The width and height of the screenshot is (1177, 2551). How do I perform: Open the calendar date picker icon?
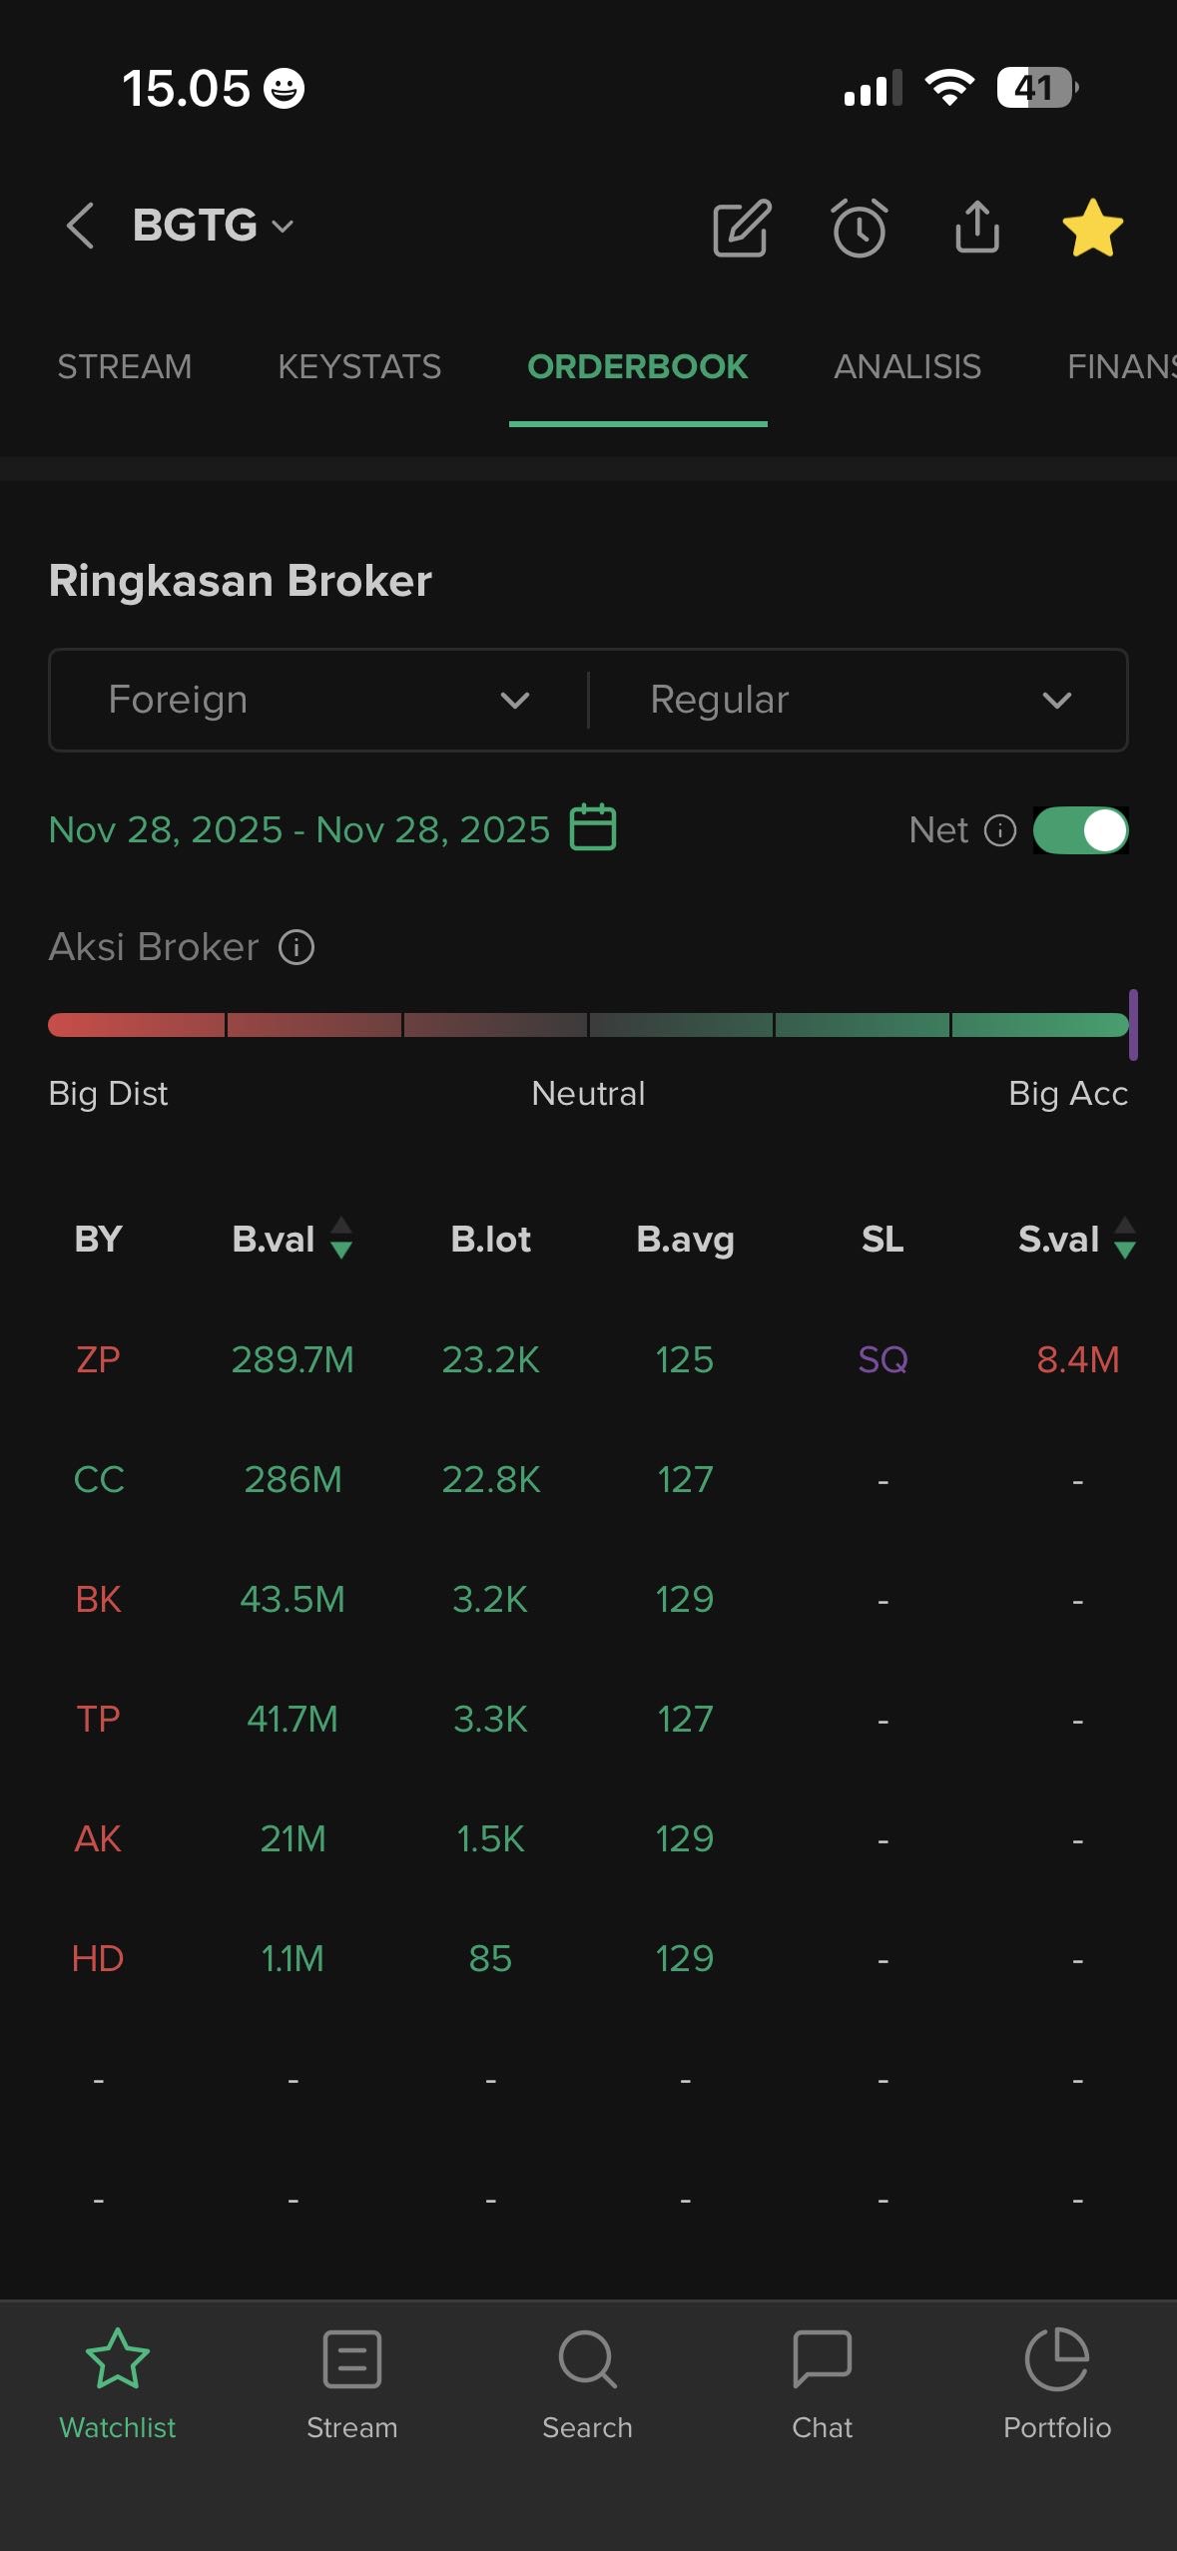coord(593,828)
